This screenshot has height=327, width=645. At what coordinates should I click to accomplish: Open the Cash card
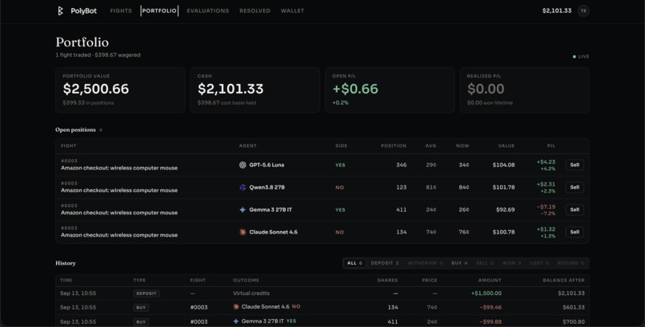click(255, 90)
